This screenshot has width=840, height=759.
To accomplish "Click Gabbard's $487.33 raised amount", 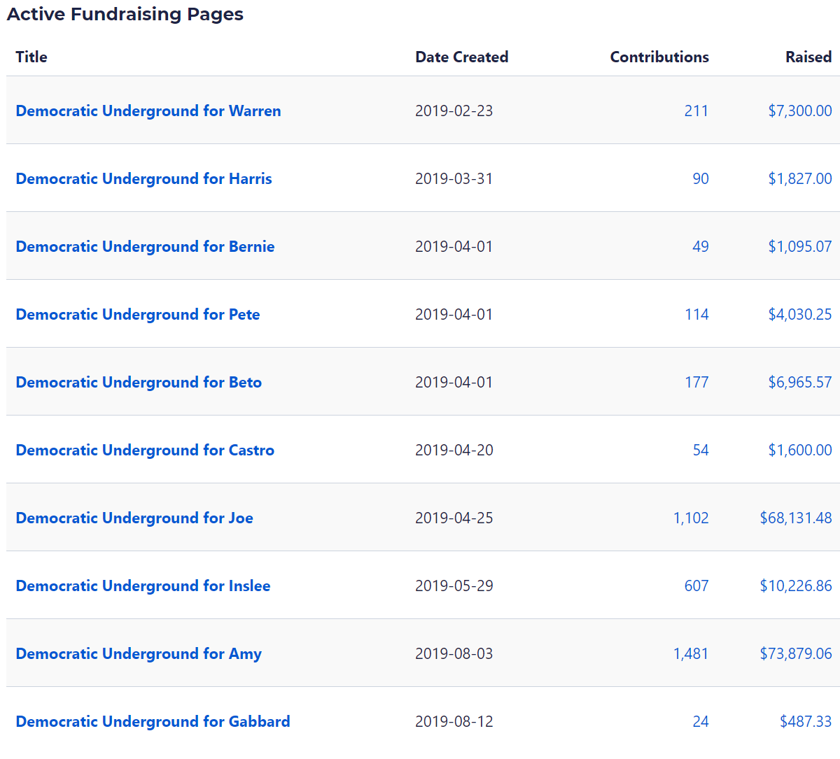I will coord(805,721).
